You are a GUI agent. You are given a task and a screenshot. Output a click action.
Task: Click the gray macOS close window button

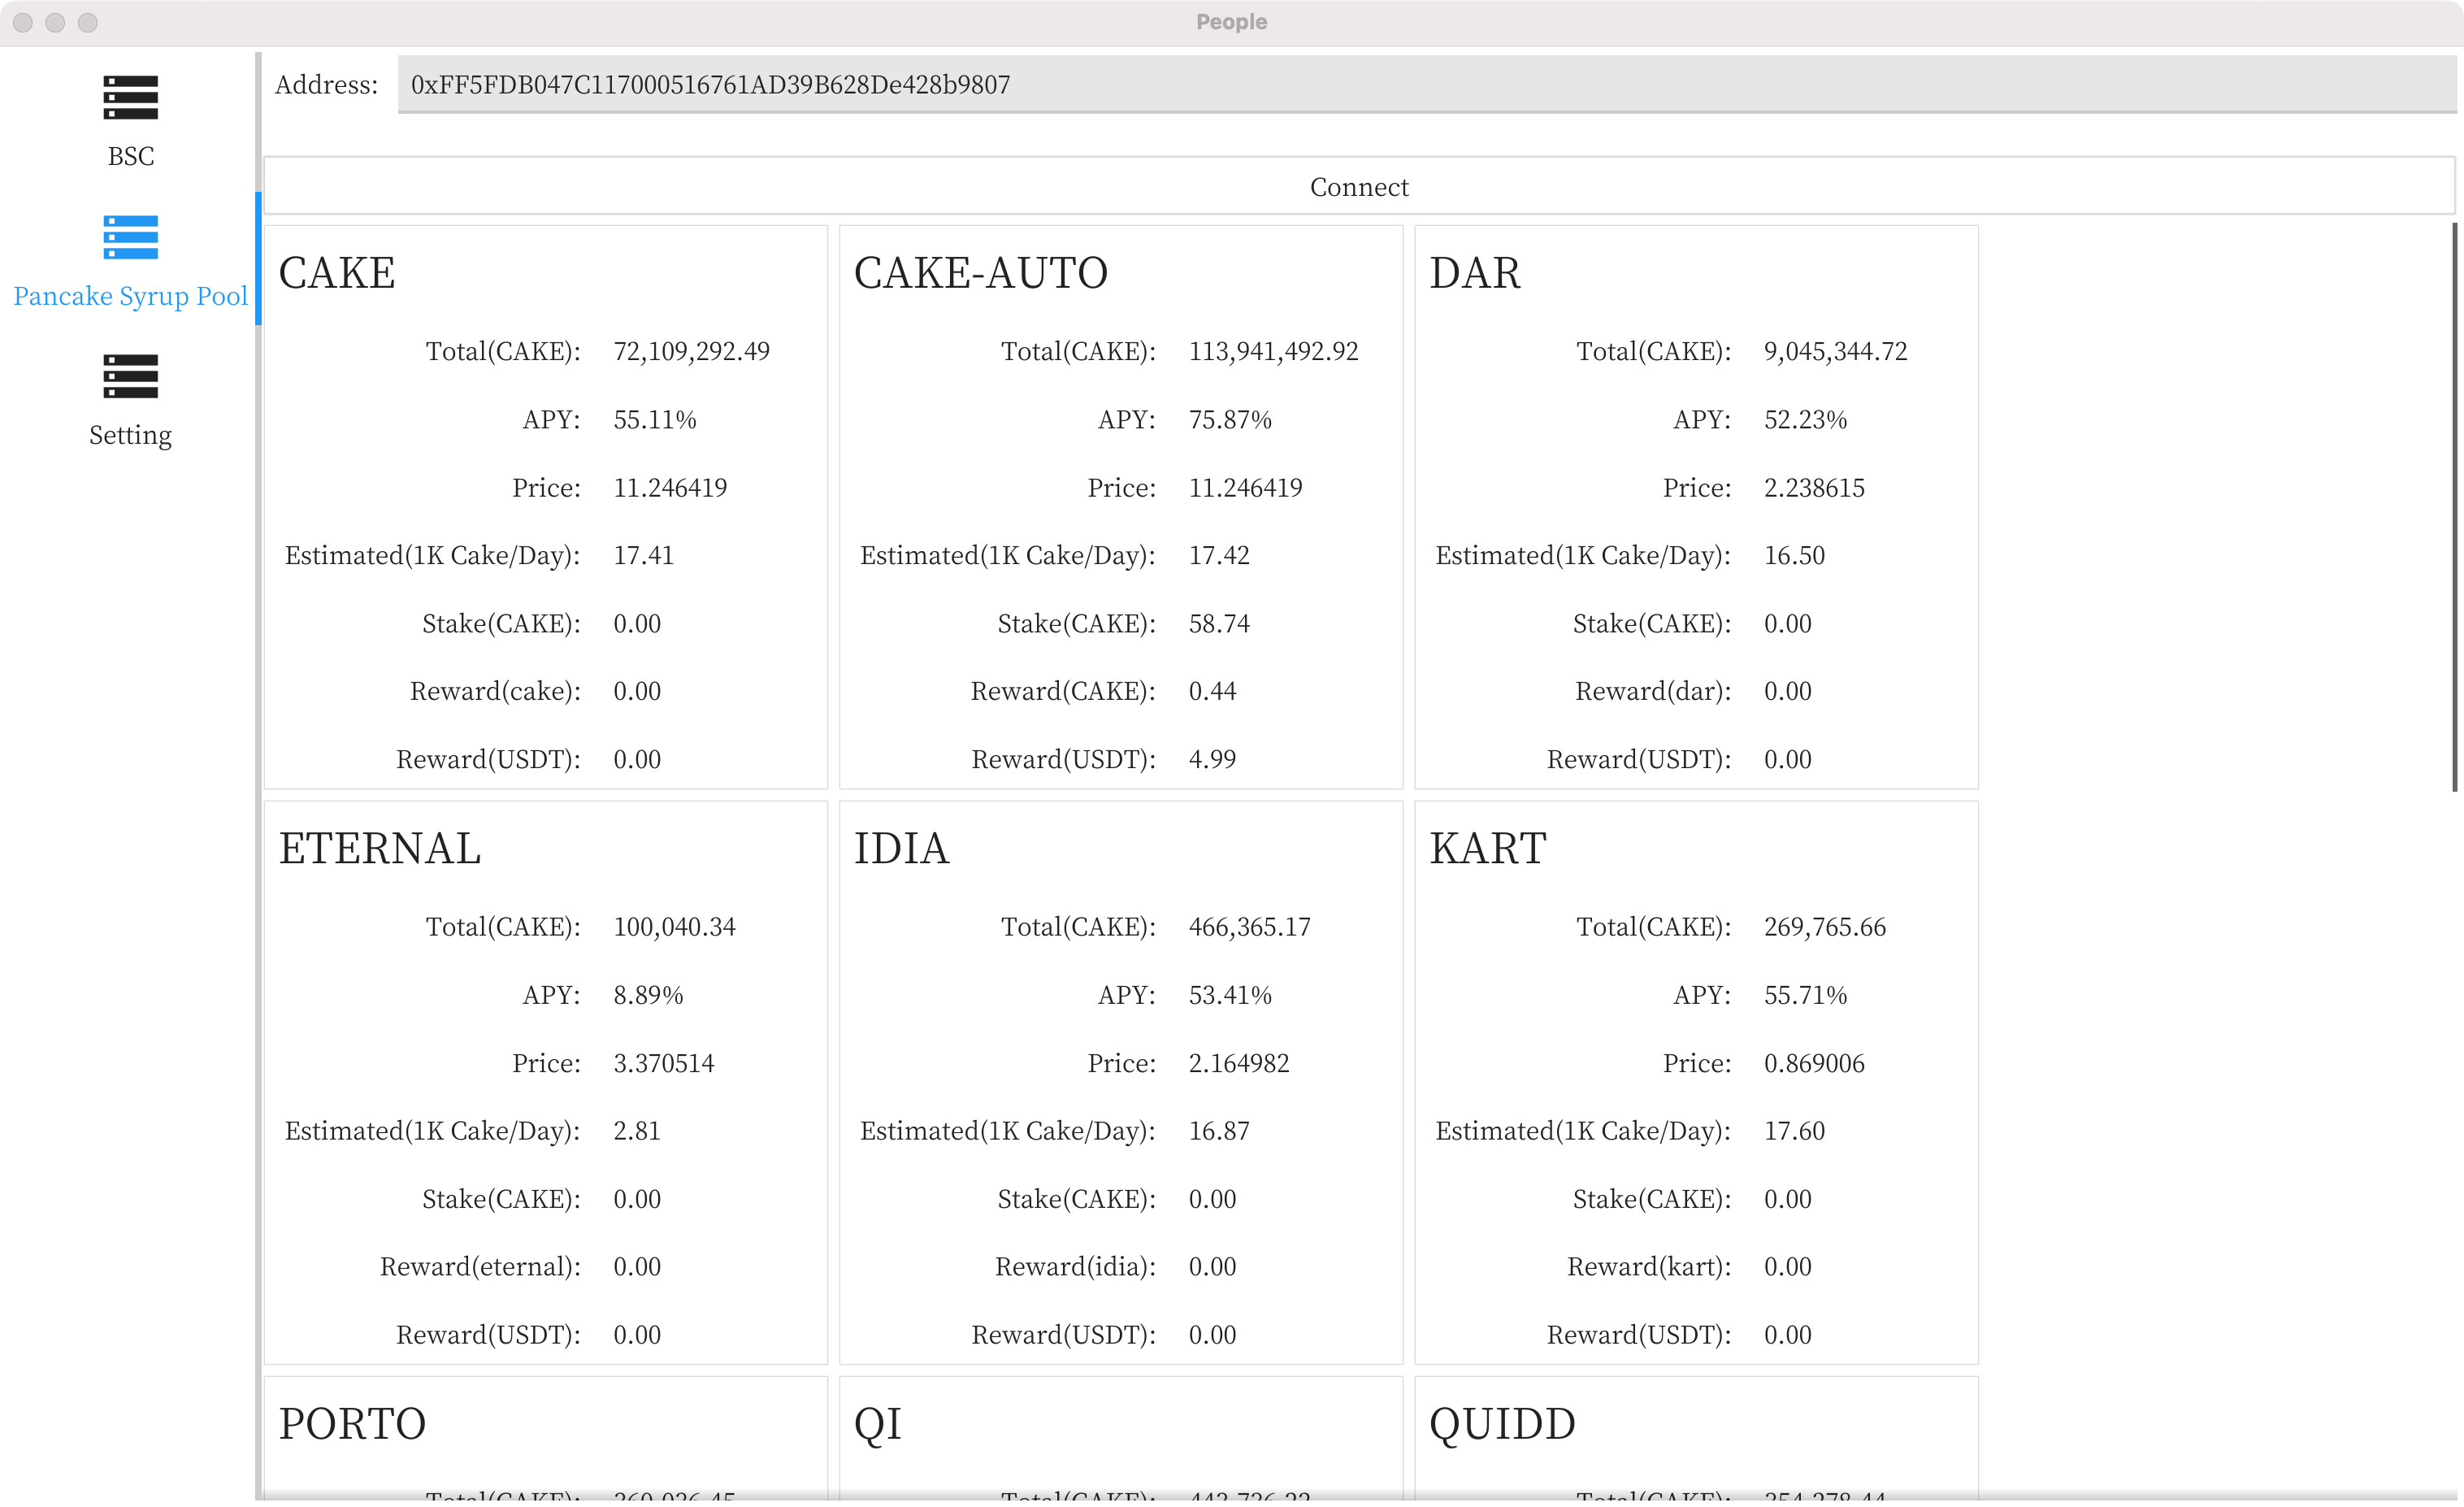[24, 22]
